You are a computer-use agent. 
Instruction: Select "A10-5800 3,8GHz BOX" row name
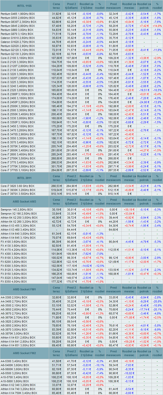tap(15, 381)
